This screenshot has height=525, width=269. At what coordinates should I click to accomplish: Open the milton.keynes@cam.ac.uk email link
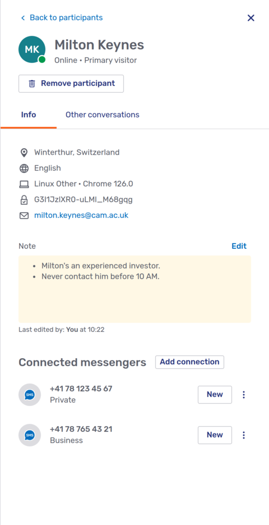81,216
